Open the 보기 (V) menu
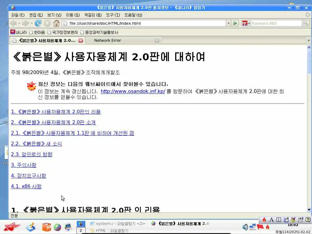 [x=54, y=15]
